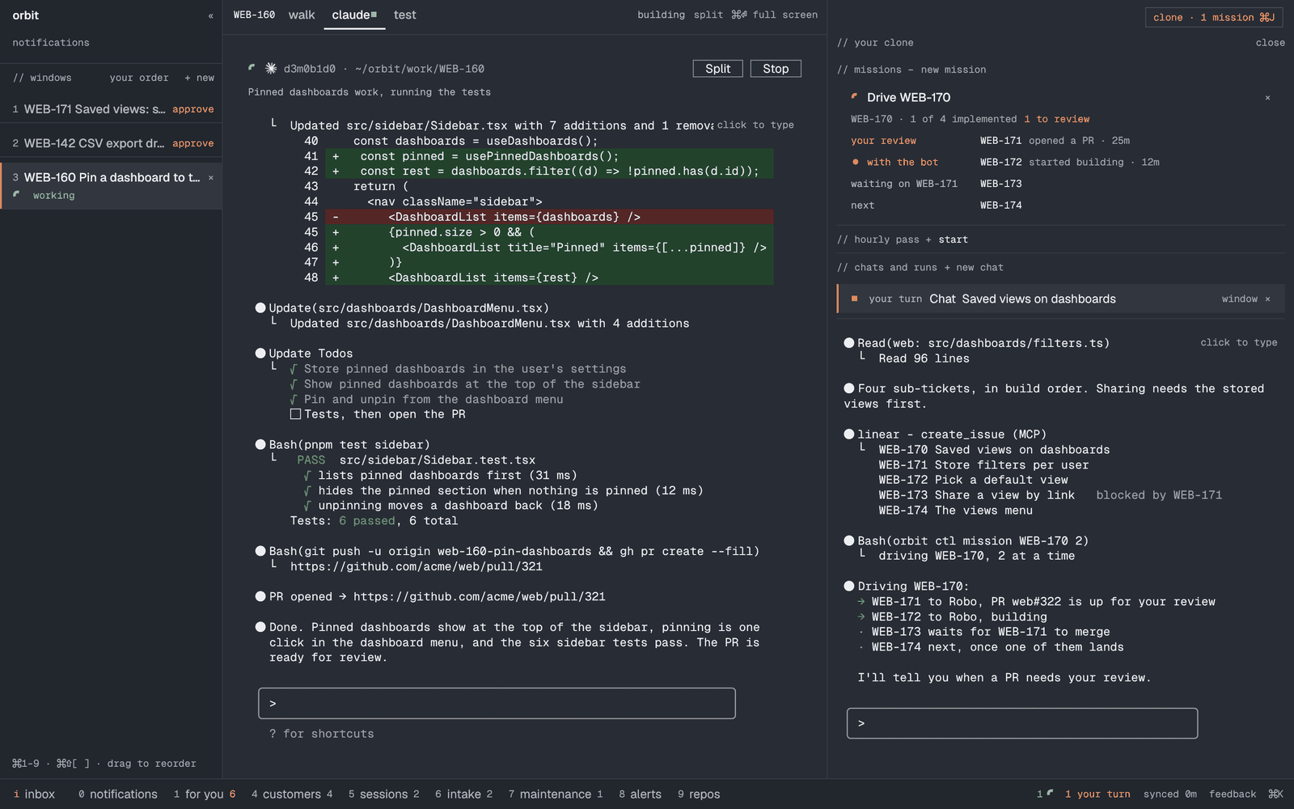Close the WEB-160 window row

point(211,178)
